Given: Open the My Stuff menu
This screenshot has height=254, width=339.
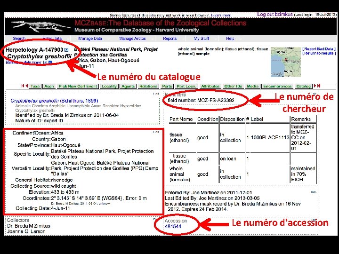Looking at the screenshot, I should coord(202,39).
